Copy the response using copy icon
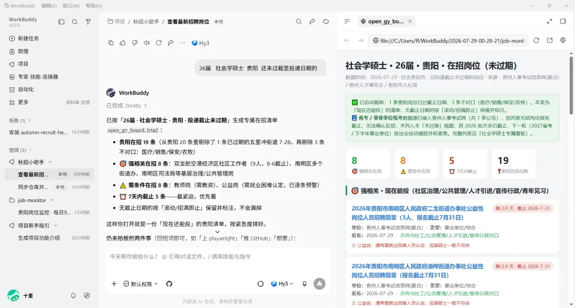 [x=111, y=43]
